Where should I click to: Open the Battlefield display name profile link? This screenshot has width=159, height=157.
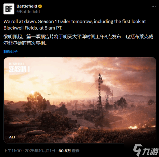tap(27, 6)
